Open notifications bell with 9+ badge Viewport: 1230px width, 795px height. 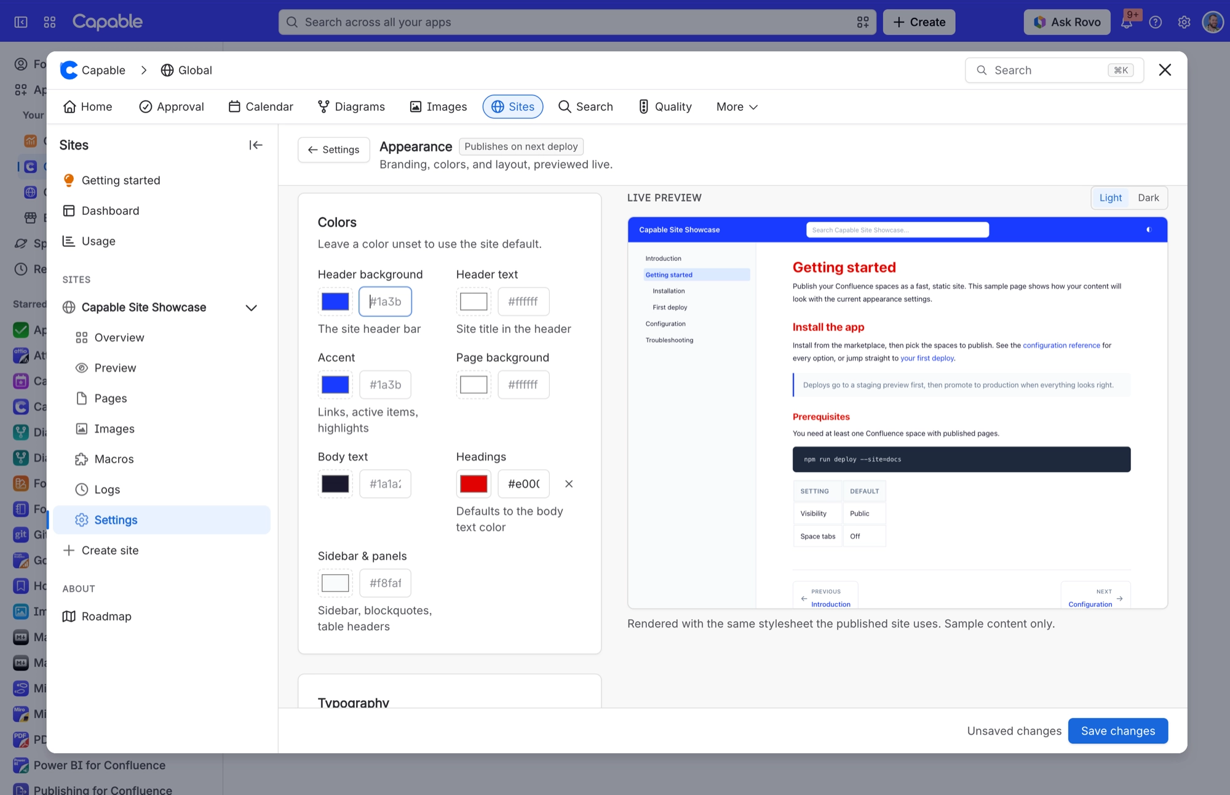click(1127, 22)
